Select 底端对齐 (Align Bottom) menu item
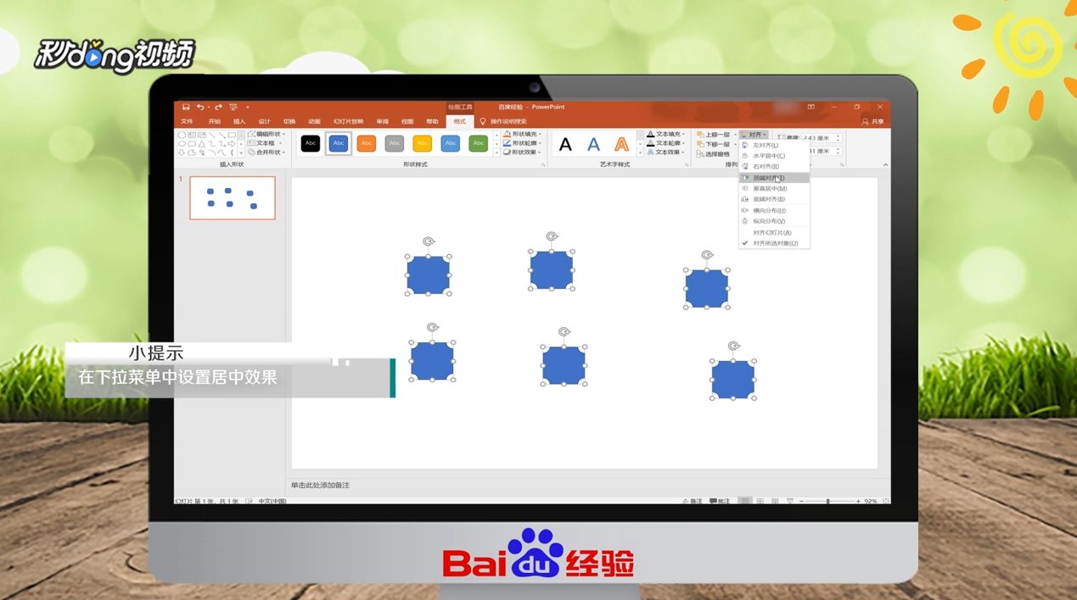This screenshot has width=1077, height=600. point(774,199)
